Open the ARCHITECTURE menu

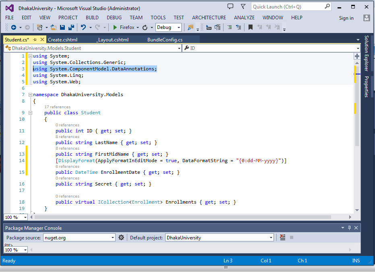point(209,18)
